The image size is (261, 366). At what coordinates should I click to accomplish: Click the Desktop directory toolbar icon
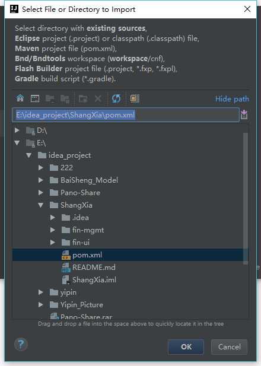tap(35, 98)
